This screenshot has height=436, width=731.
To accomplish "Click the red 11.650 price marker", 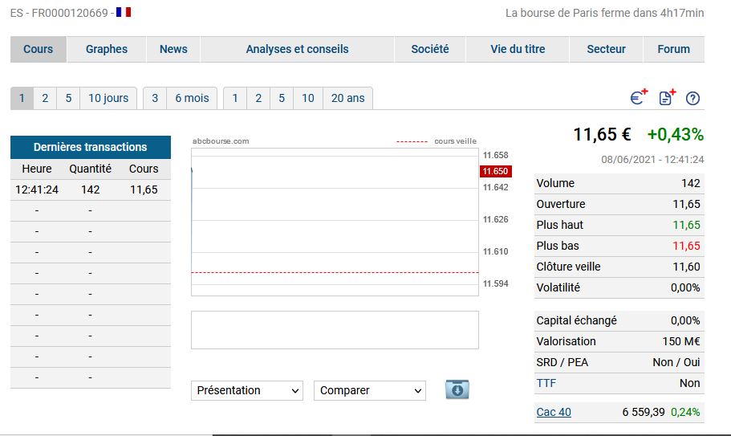I will click(496, 171).
